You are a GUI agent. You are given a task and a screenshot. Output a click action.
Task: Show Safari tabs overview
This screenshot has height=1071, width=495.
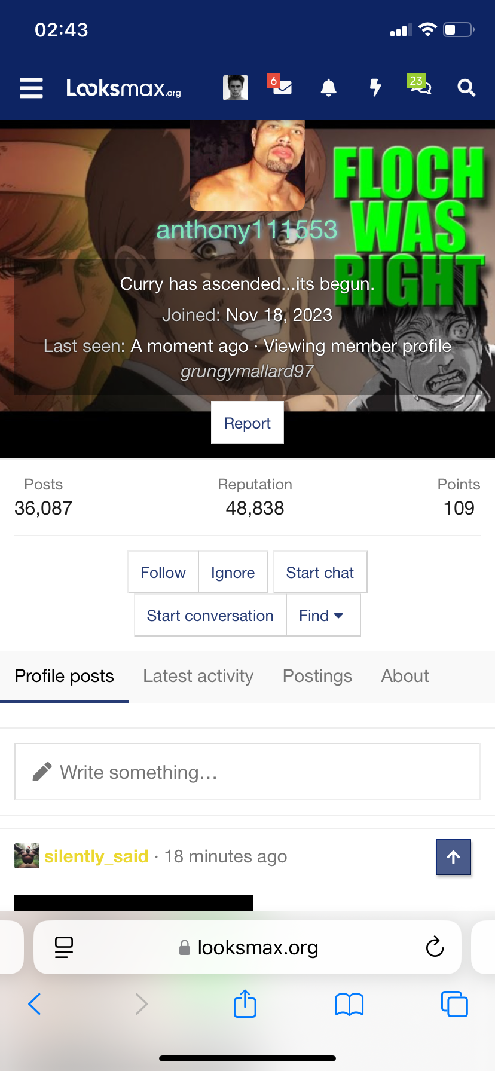(454, 1003)
